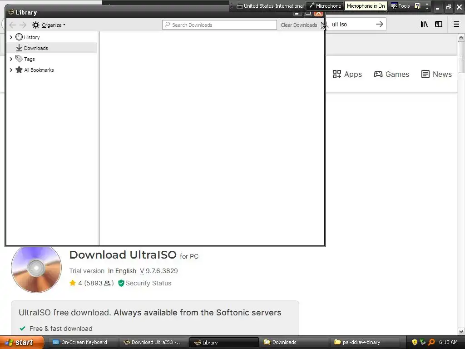
Task: Click the network tray icon
Action: (x=423, y=342)
